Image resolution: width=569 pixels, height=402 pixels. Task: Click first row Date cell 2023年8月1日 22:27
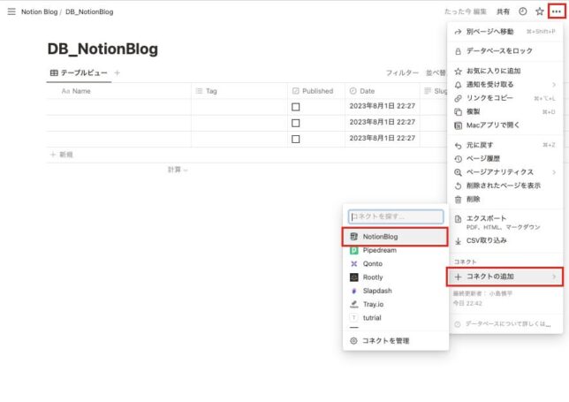[382, 106]
